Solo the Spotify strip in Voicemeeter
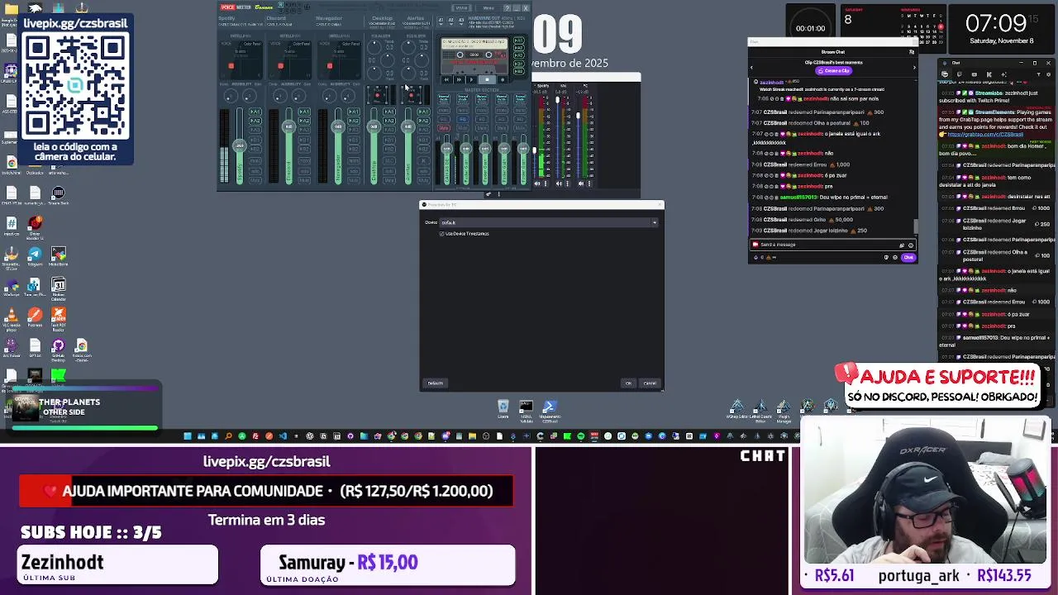Image resolution: width=1058 pixels, height=595 pixels. (x=255, y=171)
